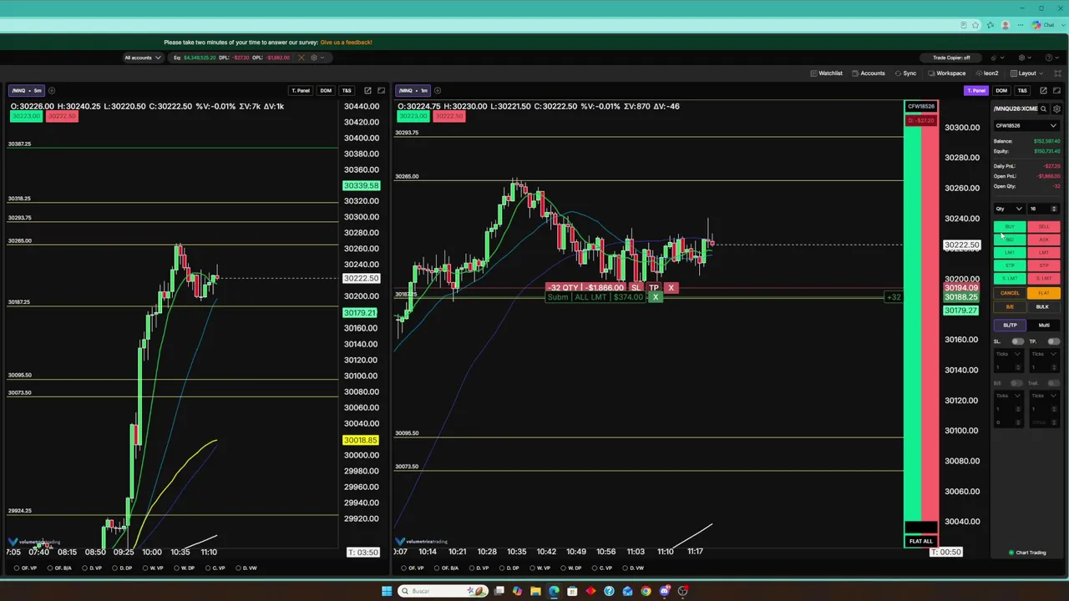Click the B/E break-even button
1069x601 pixels.
(1010, 306)
